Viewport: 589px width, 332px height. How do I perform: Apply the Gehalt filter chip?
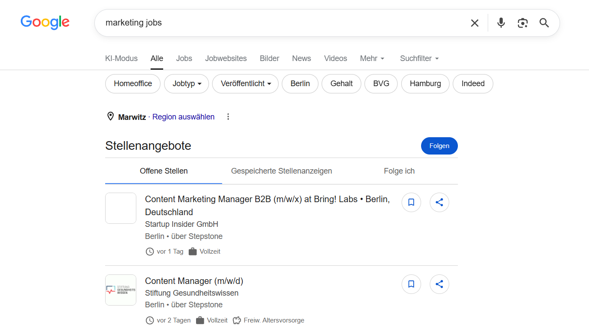click(341, 84)
